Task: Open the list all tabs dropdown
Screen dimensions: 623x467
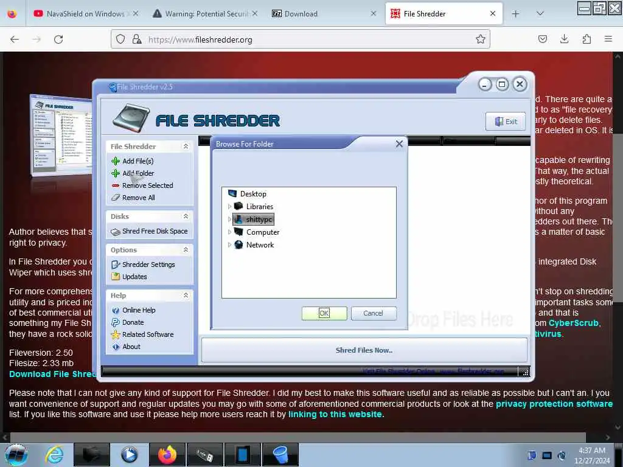Action: (540, 14)
